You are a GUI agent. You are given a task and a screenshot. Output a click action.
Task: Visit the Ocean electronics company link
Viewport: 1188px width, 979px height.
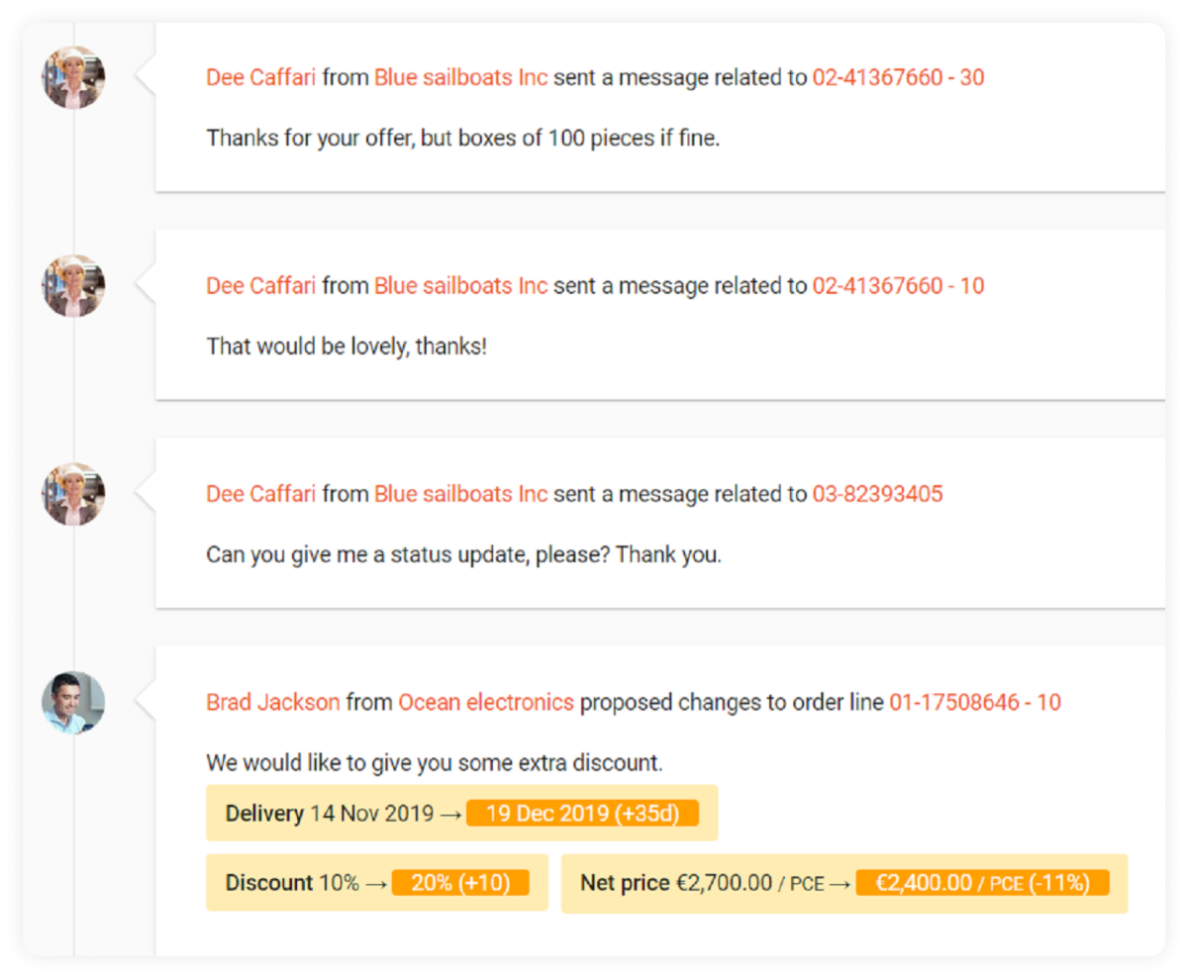pos(485,703)
